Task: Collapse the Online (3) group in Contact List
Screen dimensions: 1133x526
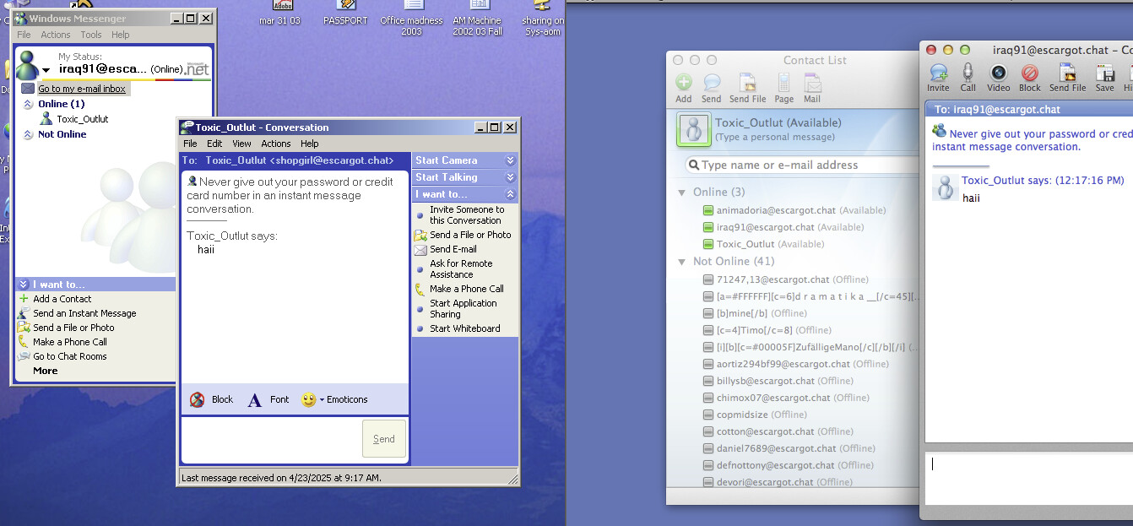Action: click(682, 193)
